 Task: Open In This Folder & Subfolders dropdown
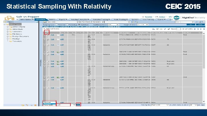(x=92, y=22)
